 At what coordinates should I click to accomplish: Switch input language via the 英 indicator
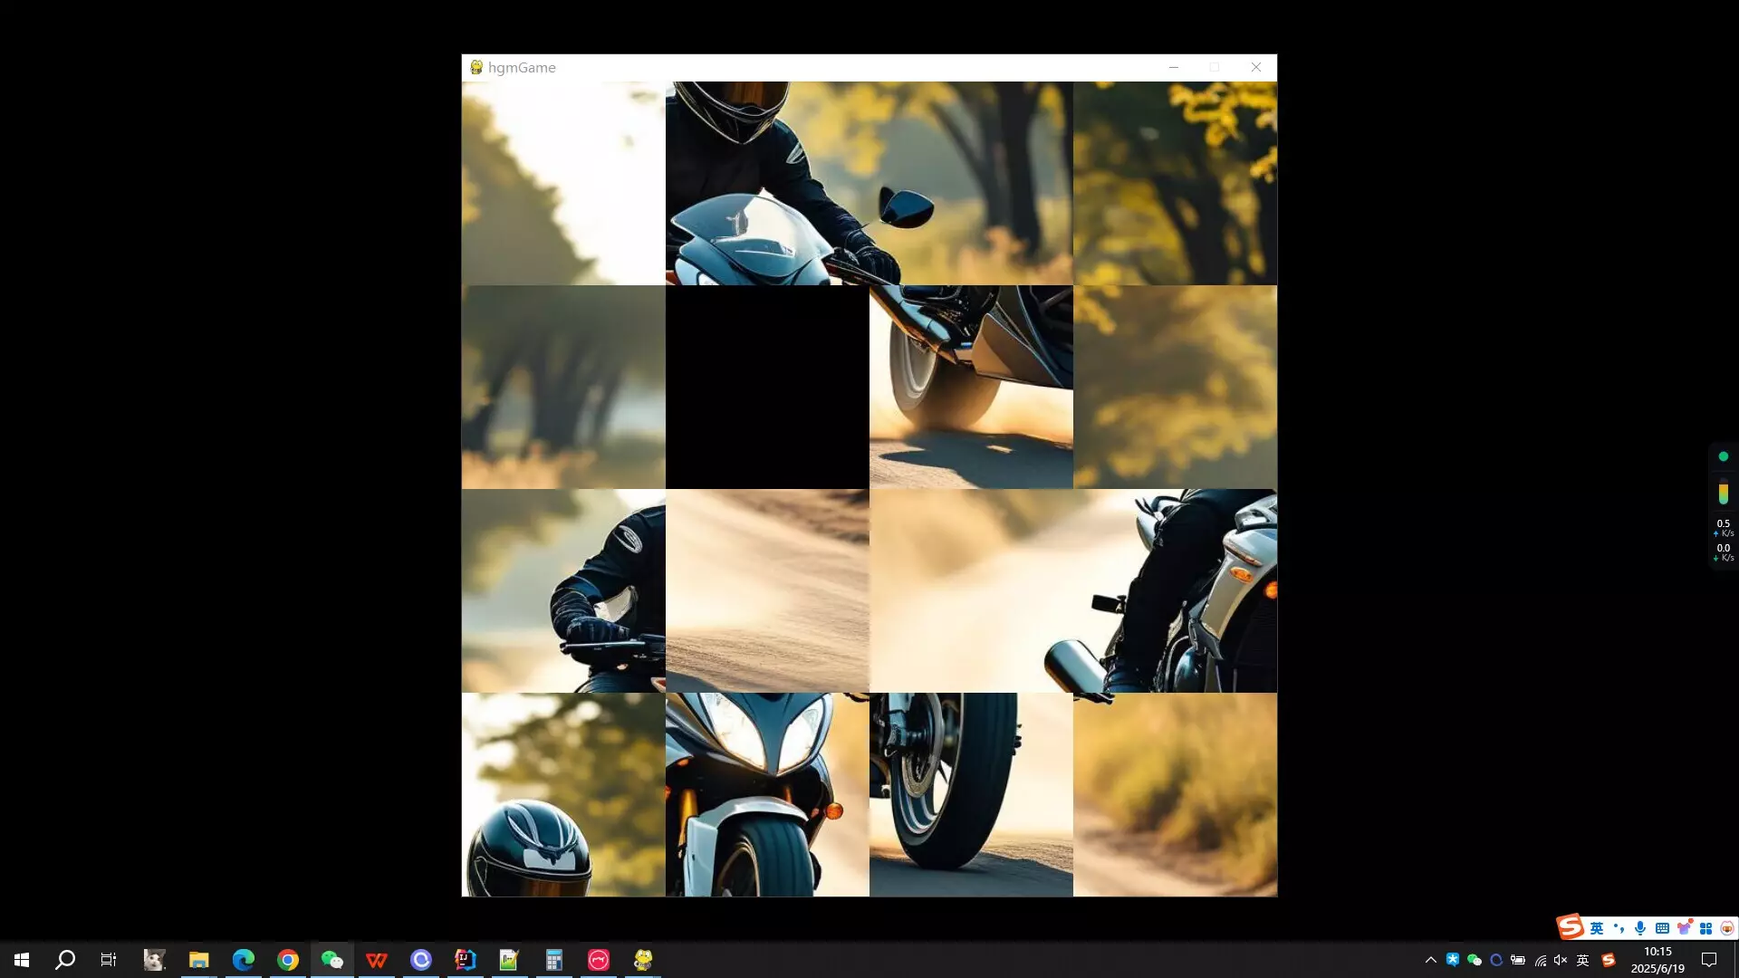point(1583,959)
